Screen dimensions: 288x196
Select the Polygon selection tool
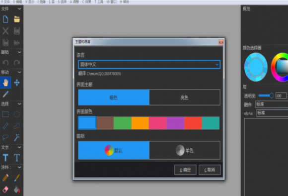[x=17, y=126]
